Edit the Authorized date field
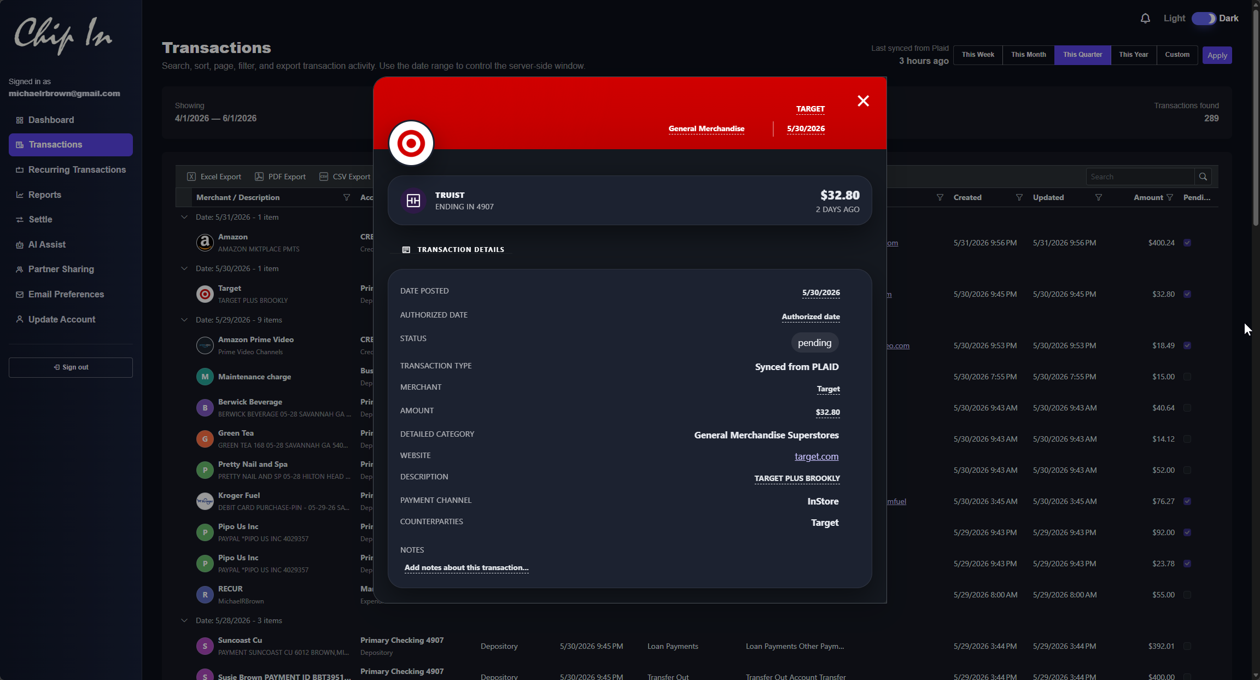 point(810,317)
